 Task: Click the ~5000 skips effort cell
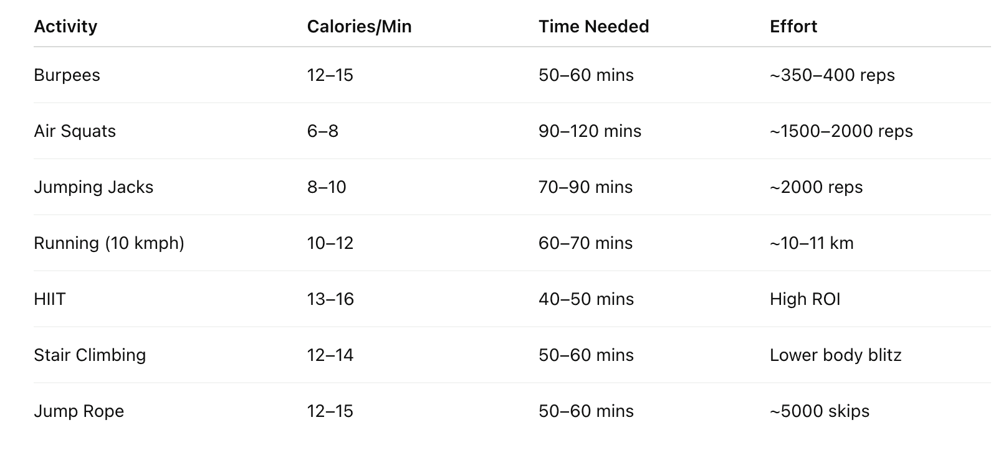820,411
